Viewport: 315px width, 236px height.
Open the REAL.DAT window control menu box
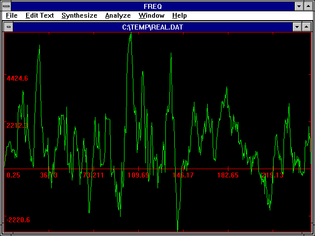point(8,27)
